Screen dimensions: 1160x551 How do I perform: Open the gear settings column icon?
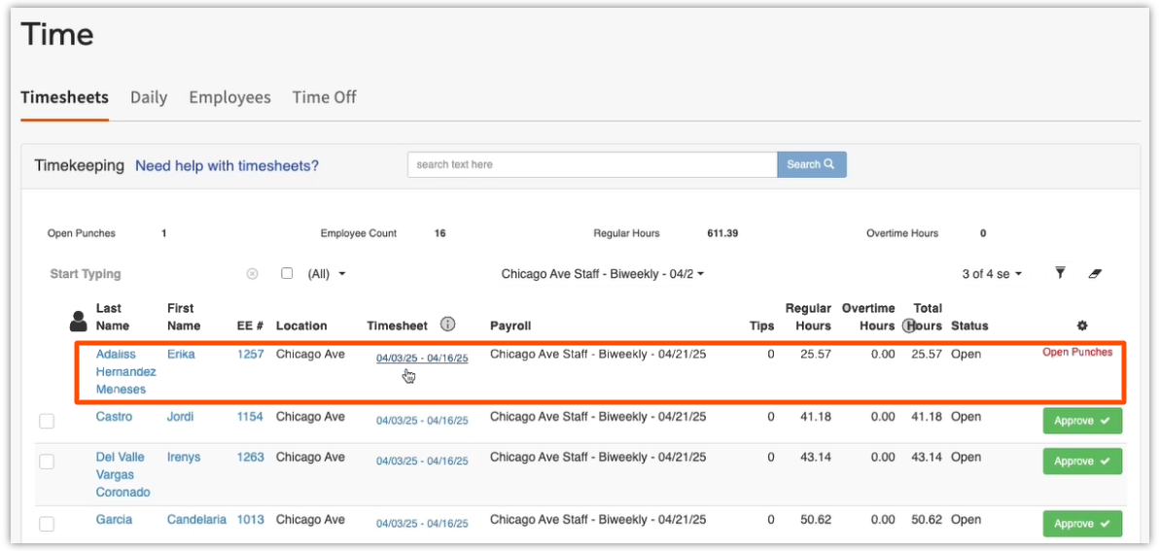coord(1082,326)
